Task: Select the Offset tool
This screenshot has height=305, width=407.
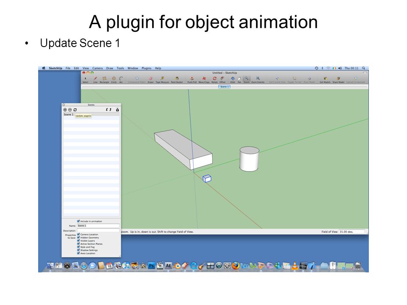Action: tap(223, 80)
